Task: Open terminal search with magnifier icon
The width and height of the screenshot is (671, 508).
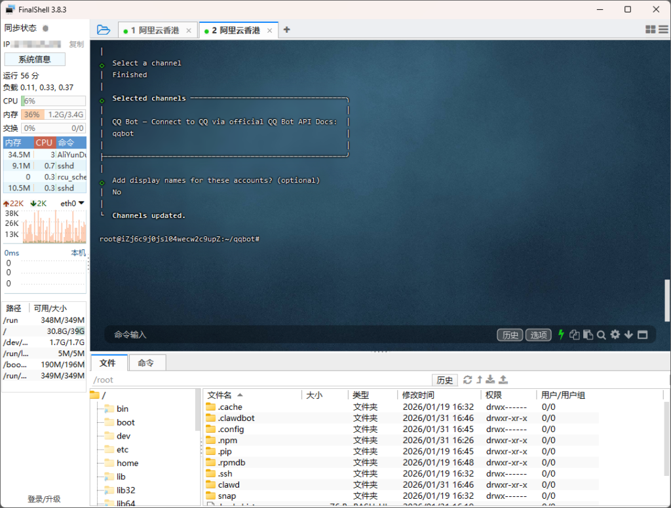Action: [601, 335]
